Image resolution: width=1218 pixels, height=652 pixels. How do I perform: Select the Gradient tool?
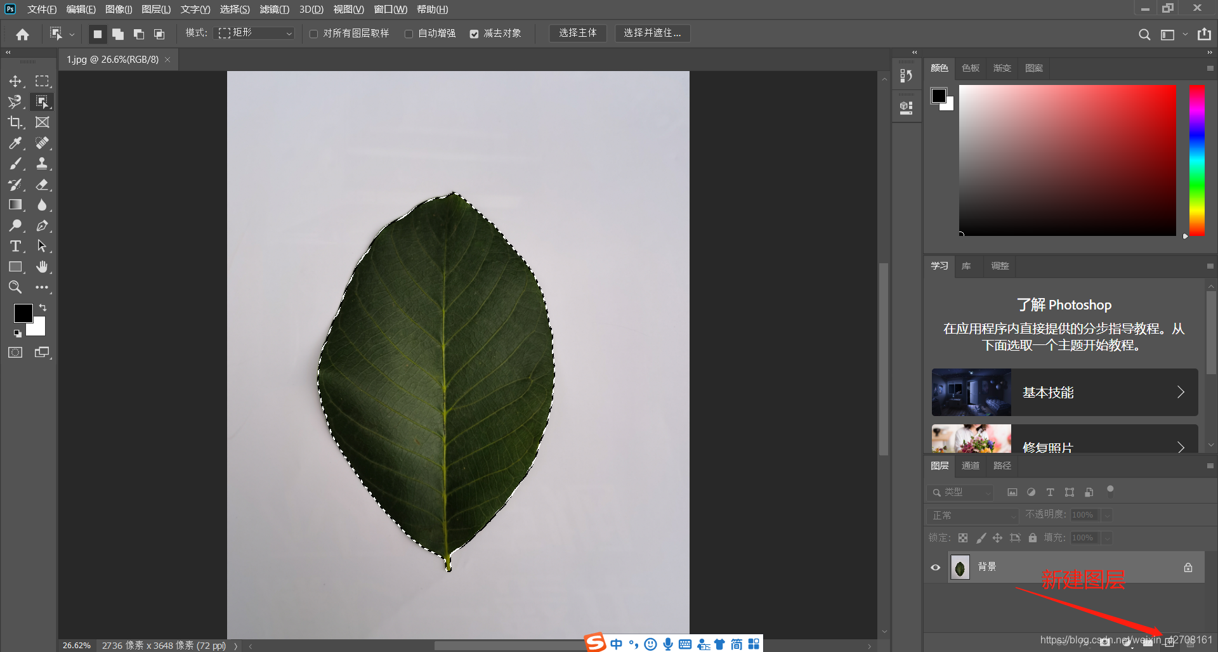tap(15, 205)
